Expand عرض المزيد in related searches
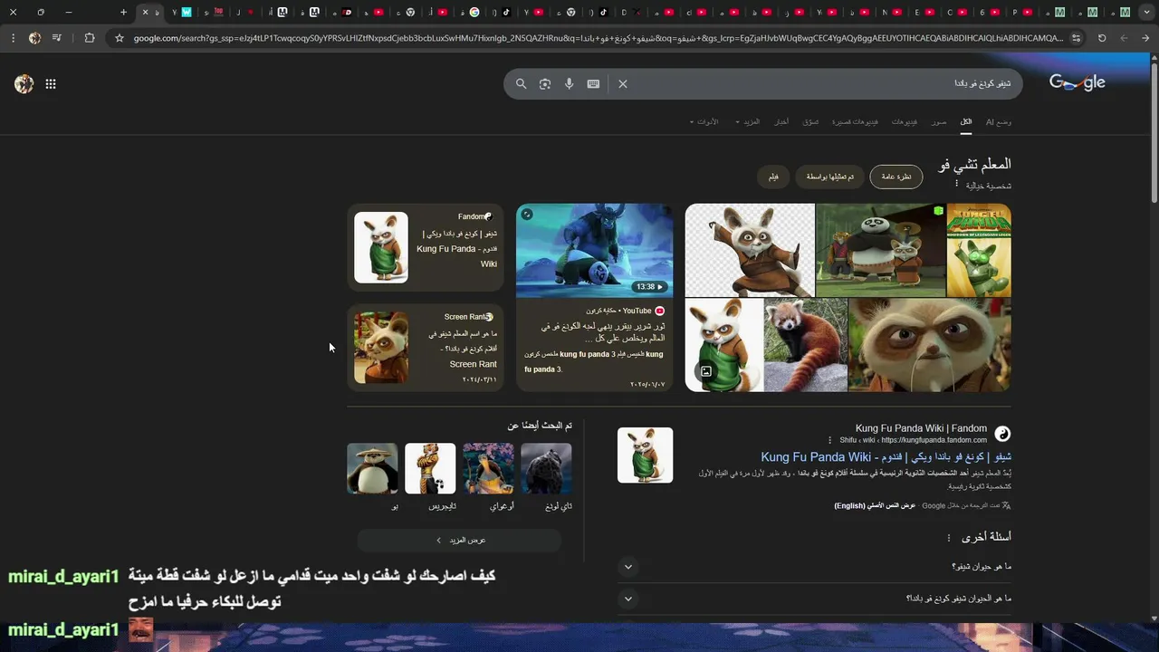Viewport: 1159px width, 652px height. (x=459, y=541)
